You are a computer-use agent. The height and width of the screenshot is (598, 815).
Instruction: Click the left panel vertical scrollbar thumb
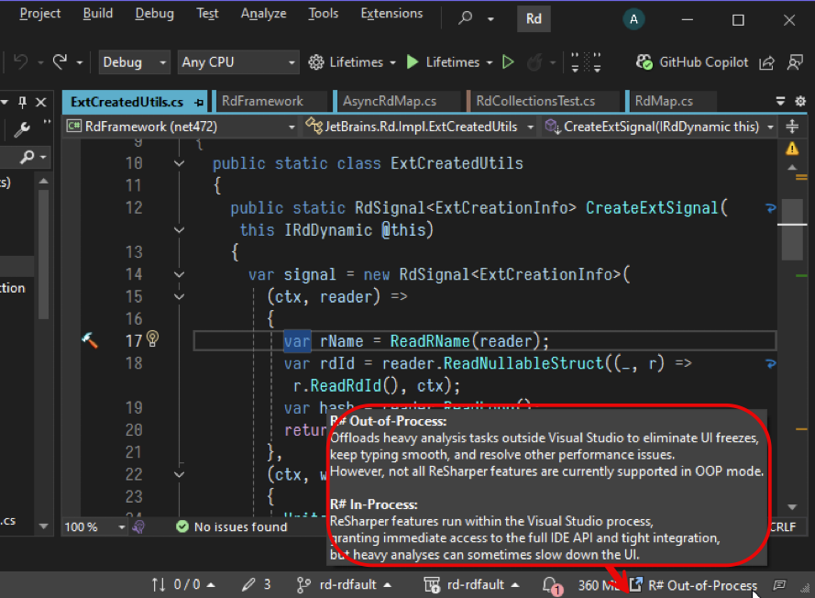coord(44,254)
